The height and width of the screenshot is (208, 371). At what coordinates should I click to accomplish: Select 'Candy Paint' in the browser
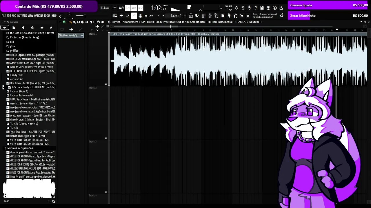click(x=17, y=75)
